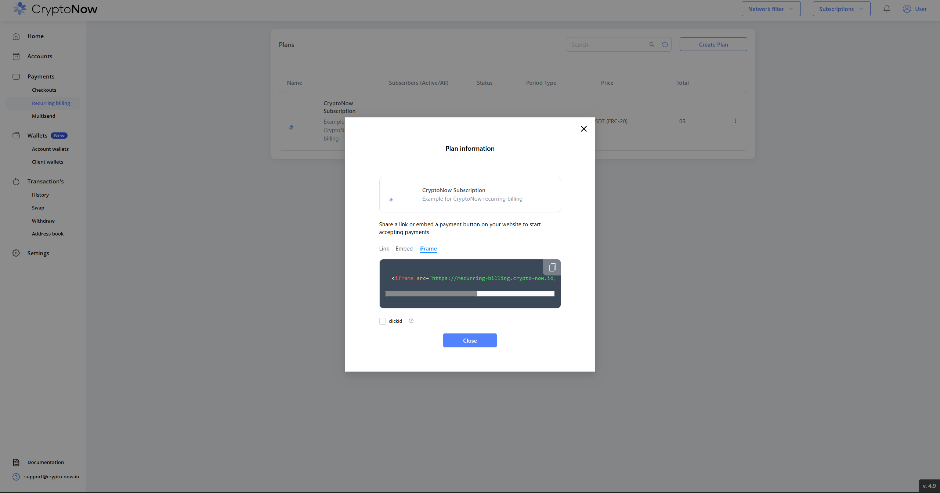This screenshot has height=493, width=940.
Task: Click the Period Type column header
Action: coord(541,83)
